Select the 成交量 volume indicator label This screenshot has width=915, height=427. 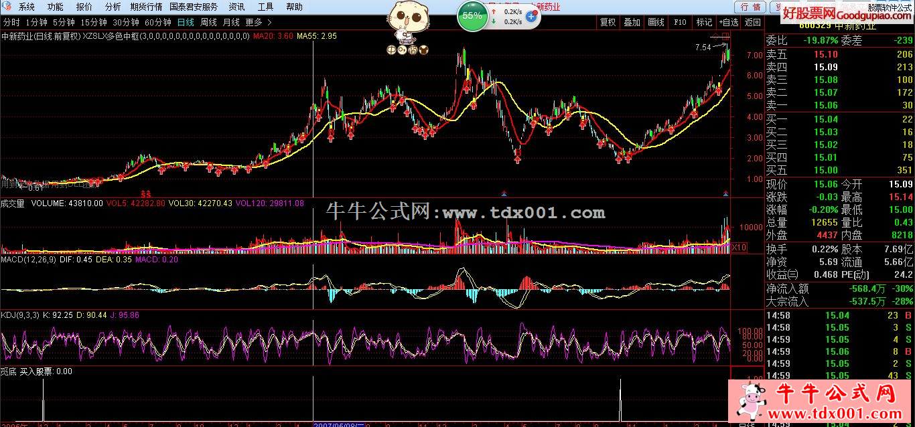13,203
